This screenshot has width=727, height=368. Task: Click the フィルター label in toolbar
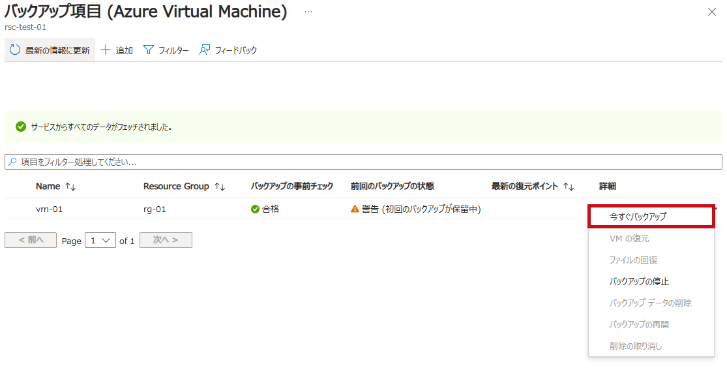coord(173,50)
